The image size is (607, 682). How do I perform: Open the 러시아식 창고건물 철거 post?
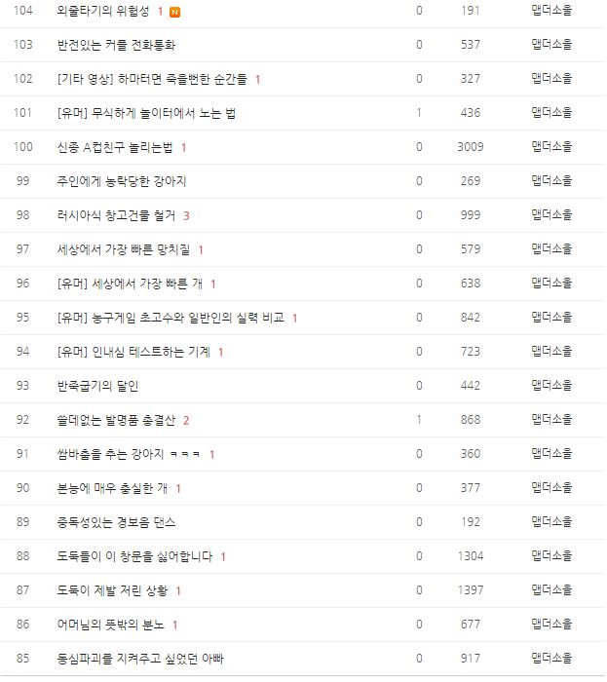pyautogui.click(x=116, y=215)
